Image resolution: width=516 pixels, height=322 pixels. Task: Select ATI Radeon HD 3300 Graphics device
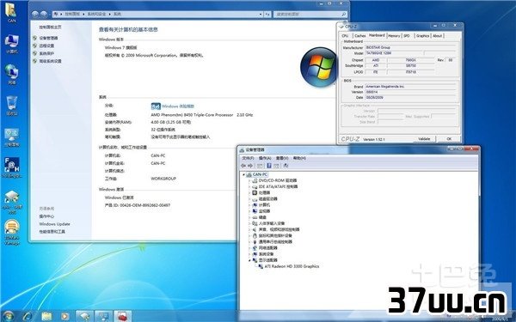[x=292, y=266]
